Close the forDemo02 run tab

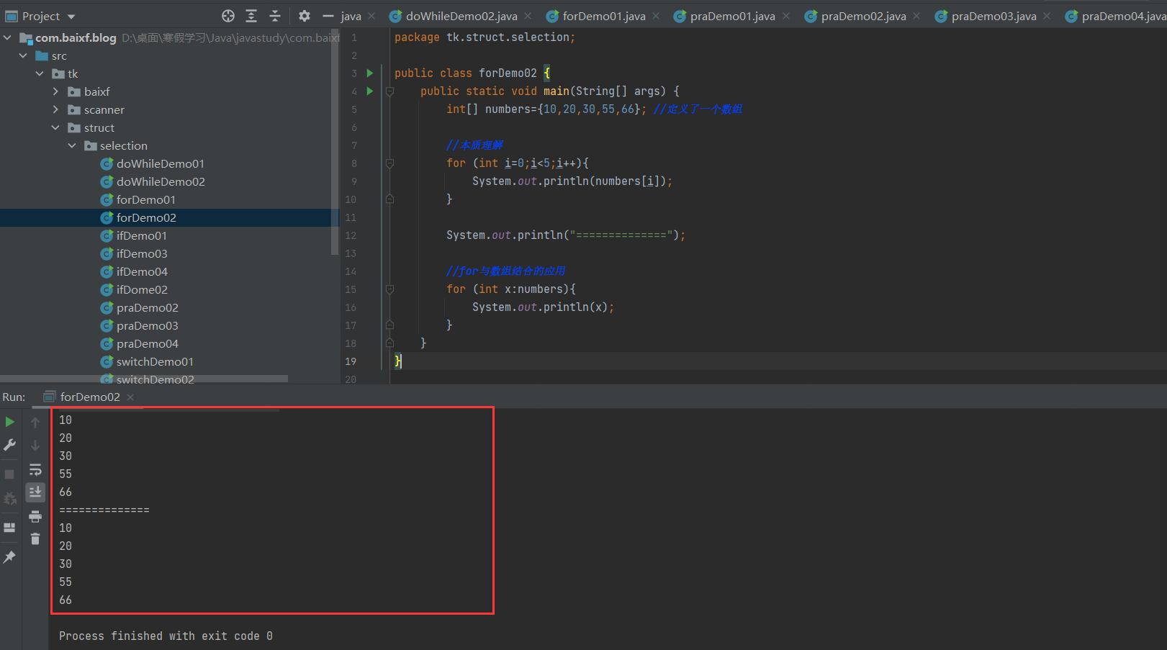tap(130, 397)
